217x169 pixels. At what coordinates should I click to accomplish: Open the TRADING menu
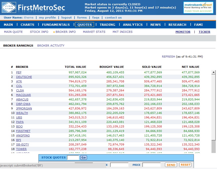107,25
